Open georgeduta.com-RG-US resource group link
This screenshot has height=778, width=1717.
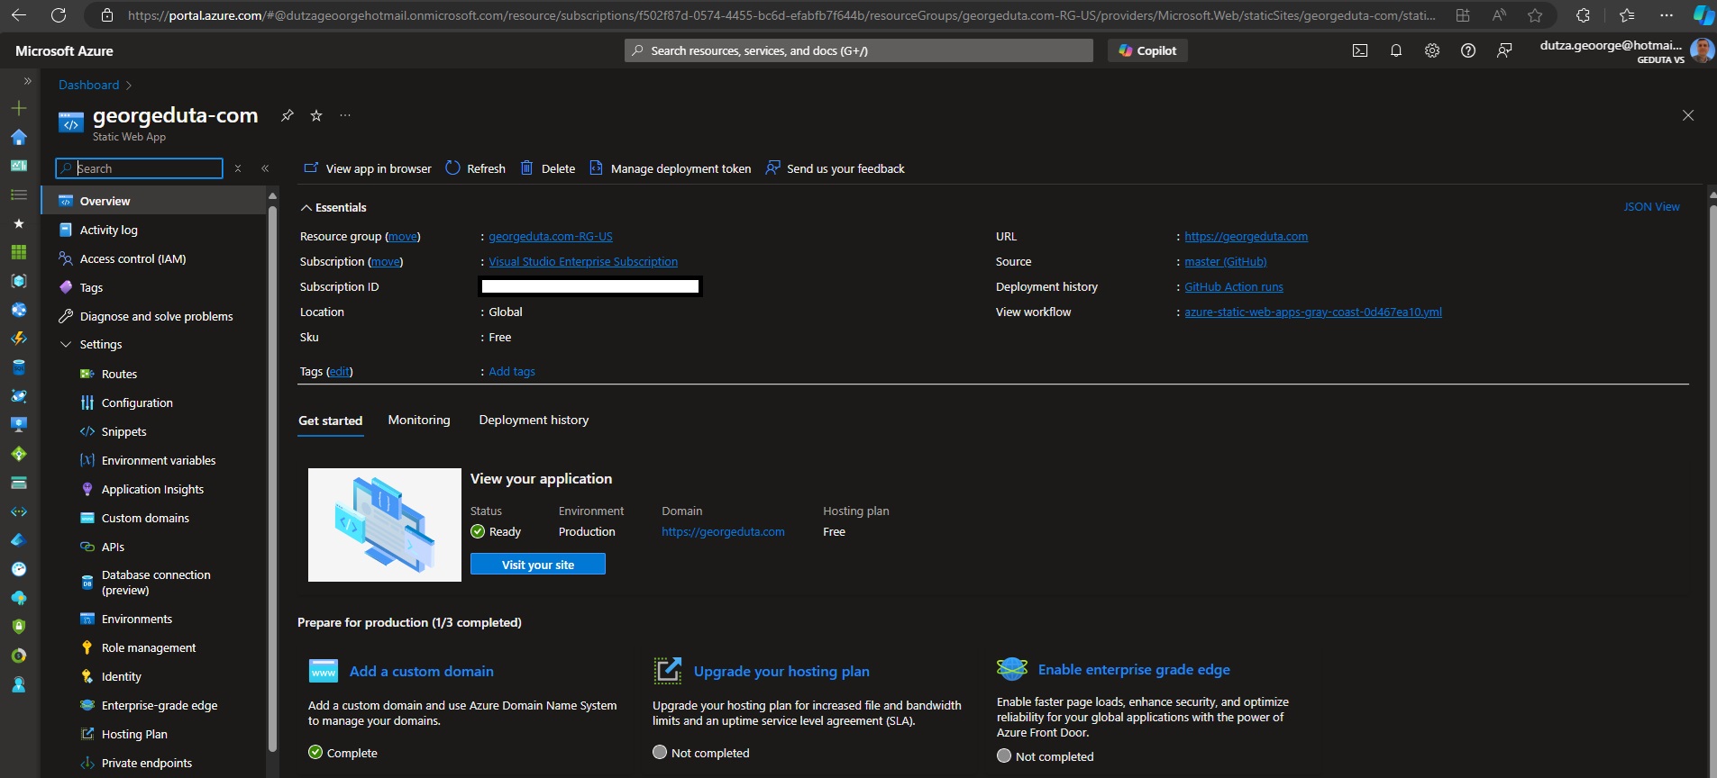tap(551, 236)
